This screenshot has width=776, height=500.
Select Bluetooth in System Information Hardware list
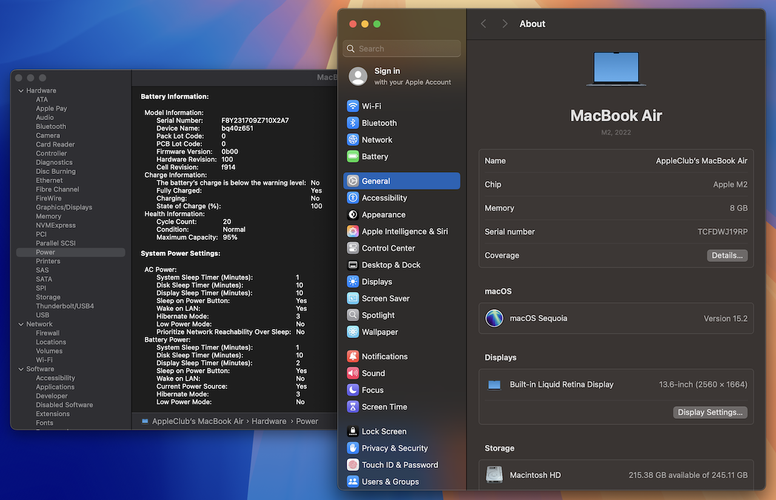(x=51, y=127)
